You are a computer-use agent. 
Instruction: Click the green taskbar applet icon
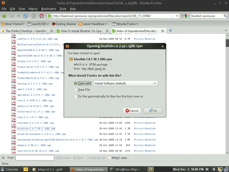(151, 170)
